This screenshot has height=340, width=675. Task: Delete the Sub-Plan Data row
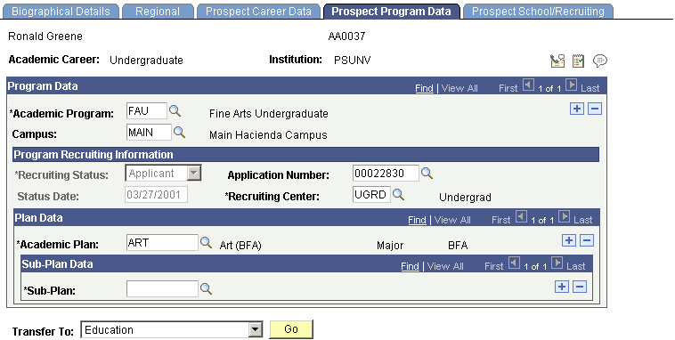(580, 287)
